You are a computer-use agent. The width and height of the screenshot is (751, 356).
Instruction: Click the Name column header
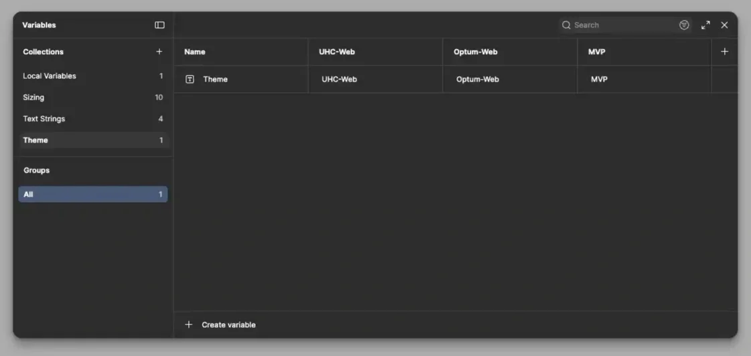[x=241, y=52]
